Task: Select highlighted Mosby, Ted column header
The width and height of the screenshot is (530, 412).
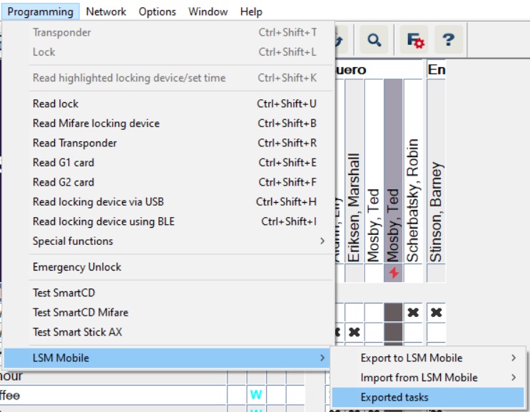Action: tap(393, 171)
